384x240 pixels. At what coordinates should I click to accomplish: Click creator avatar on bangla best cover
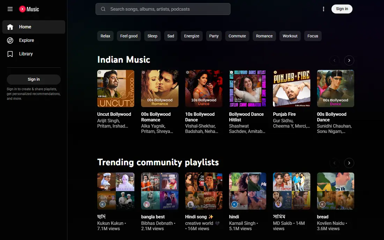click(x=147, y=204)
